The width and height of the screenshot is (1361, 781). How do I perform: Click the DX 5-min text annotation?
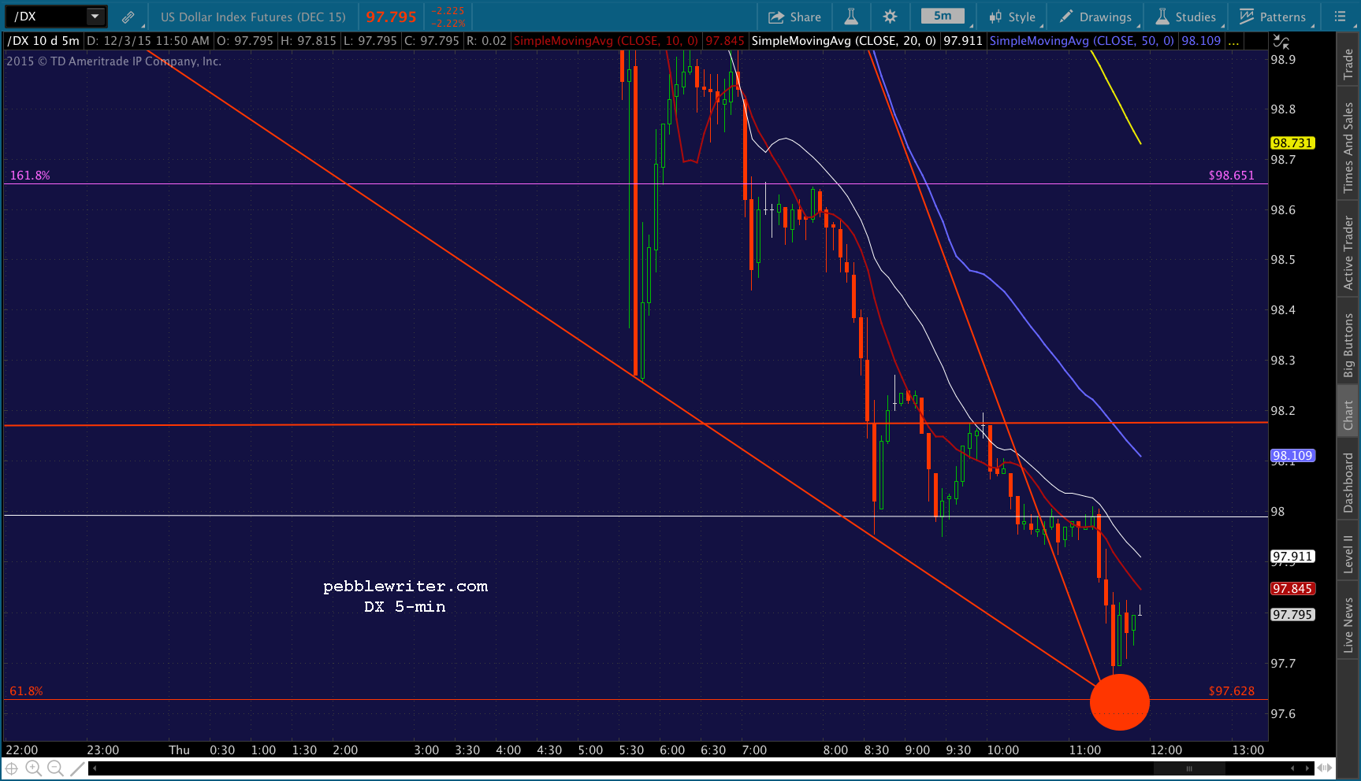(x=405, y=607)
